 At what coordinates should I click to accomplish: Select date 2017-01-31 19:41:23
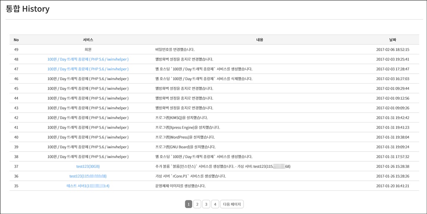tap(393, 128)
